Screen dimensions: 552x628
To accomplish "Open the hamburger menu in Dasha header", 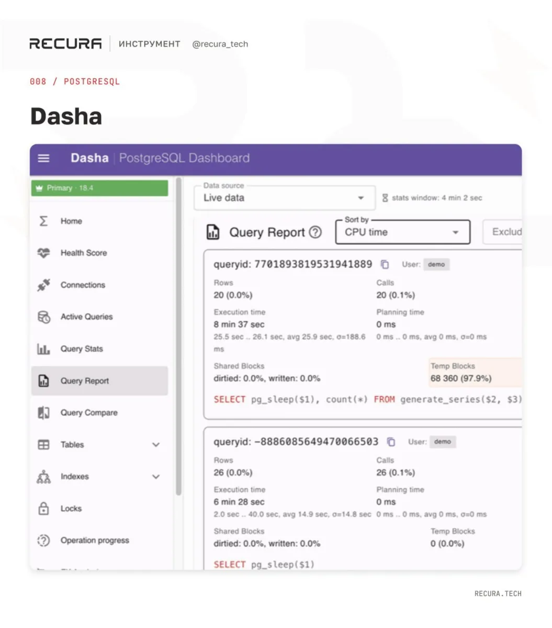I will [44, 158].
